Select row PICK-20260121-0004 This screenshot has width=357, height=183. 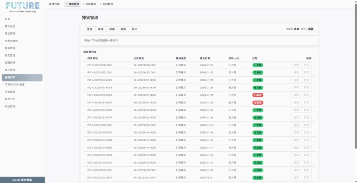coord(199,95)
